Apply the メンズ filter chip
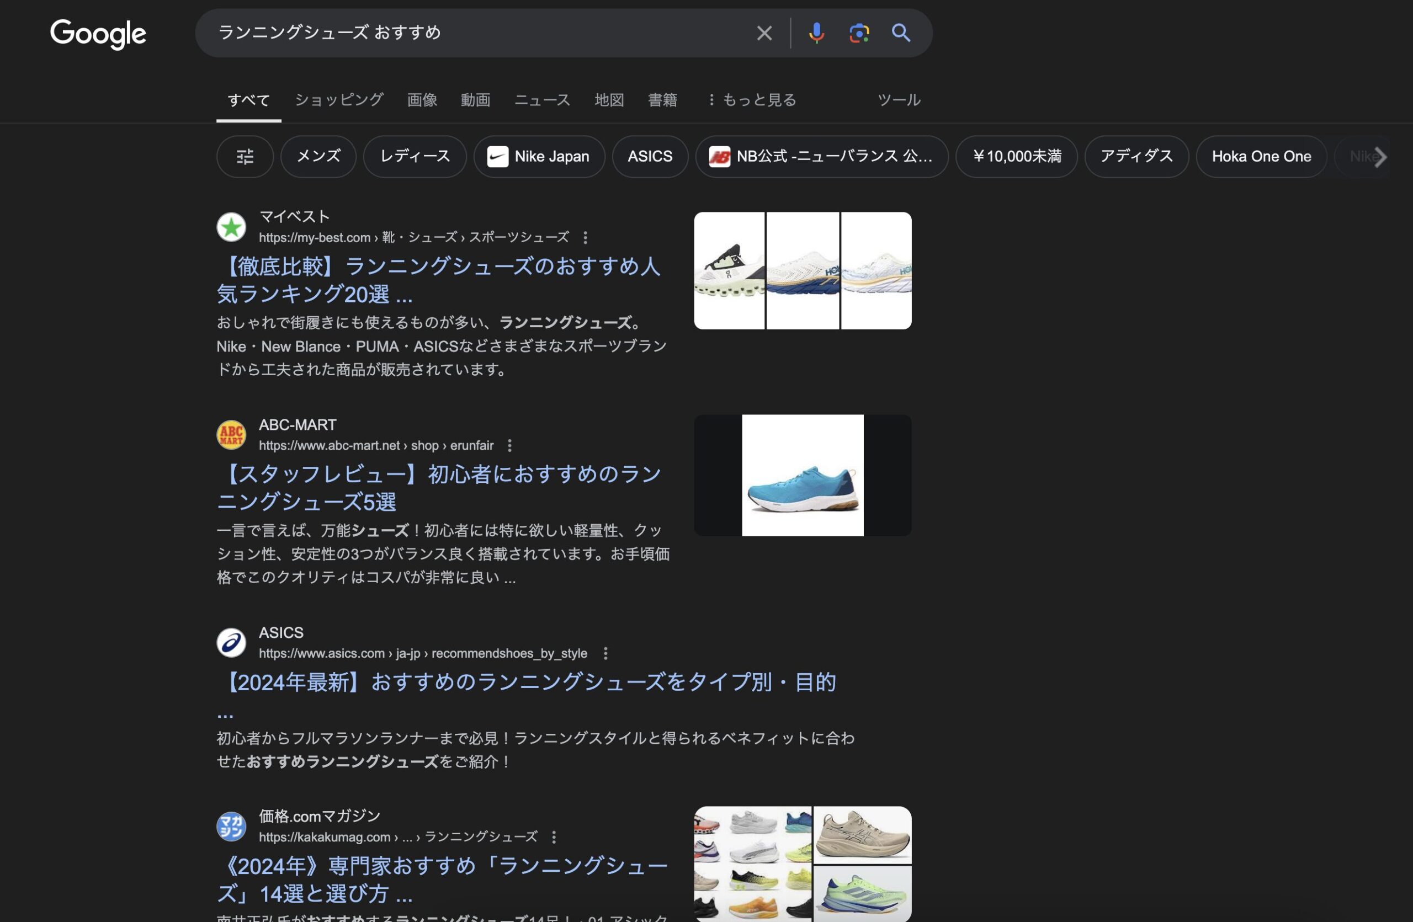Viewport: 1413px width, 922px height. pyautogui.click(x=319, y=157)
